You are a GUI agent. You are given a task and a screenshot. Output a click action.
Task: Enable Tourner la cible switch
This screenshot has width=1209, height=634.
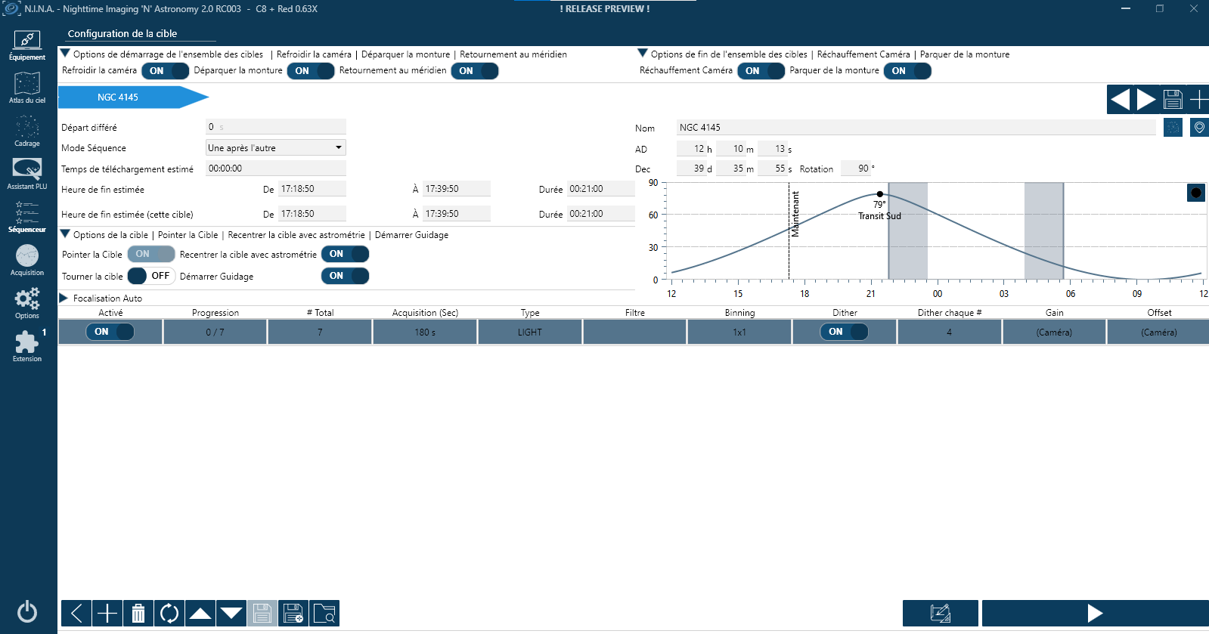151,276
